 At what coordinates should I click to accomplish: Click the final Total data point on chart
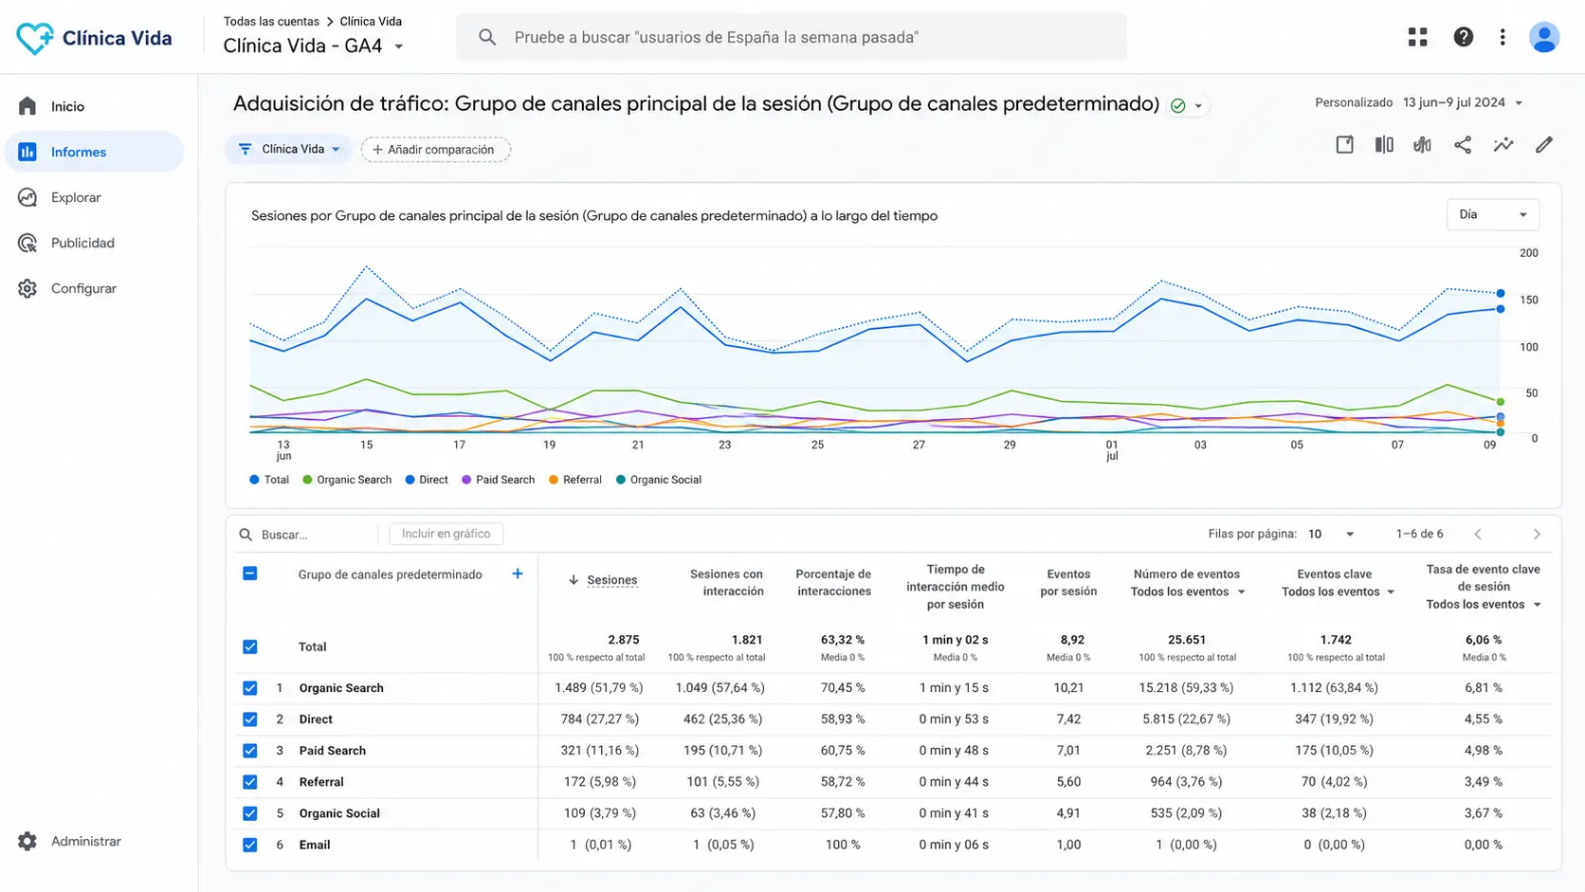tap(1501, 294)
